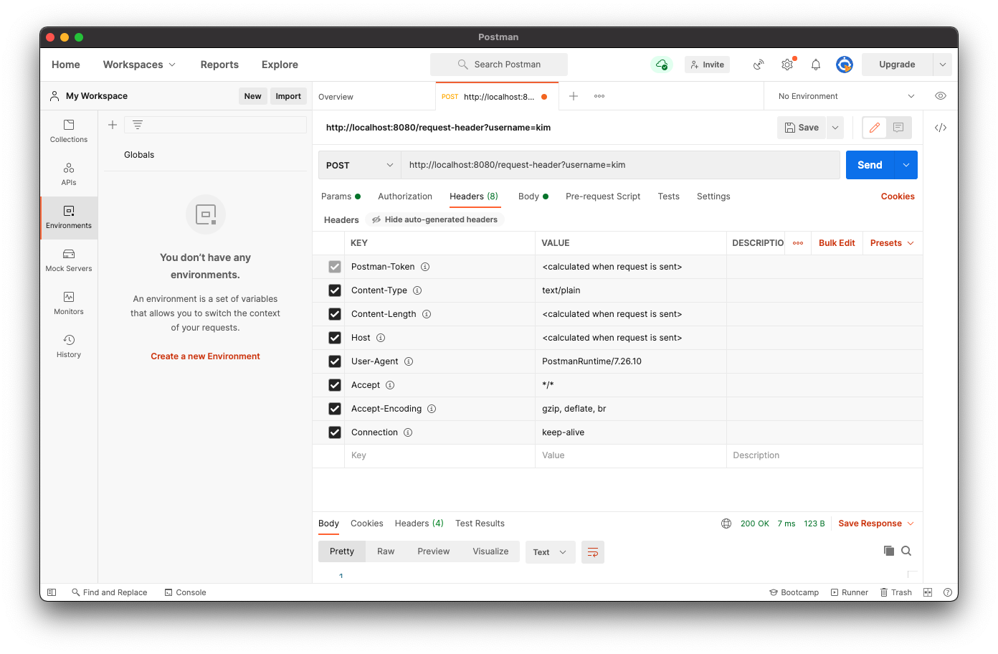
Task: Uncheck the Accept-Encoding header checkbox
Action: 335,409
